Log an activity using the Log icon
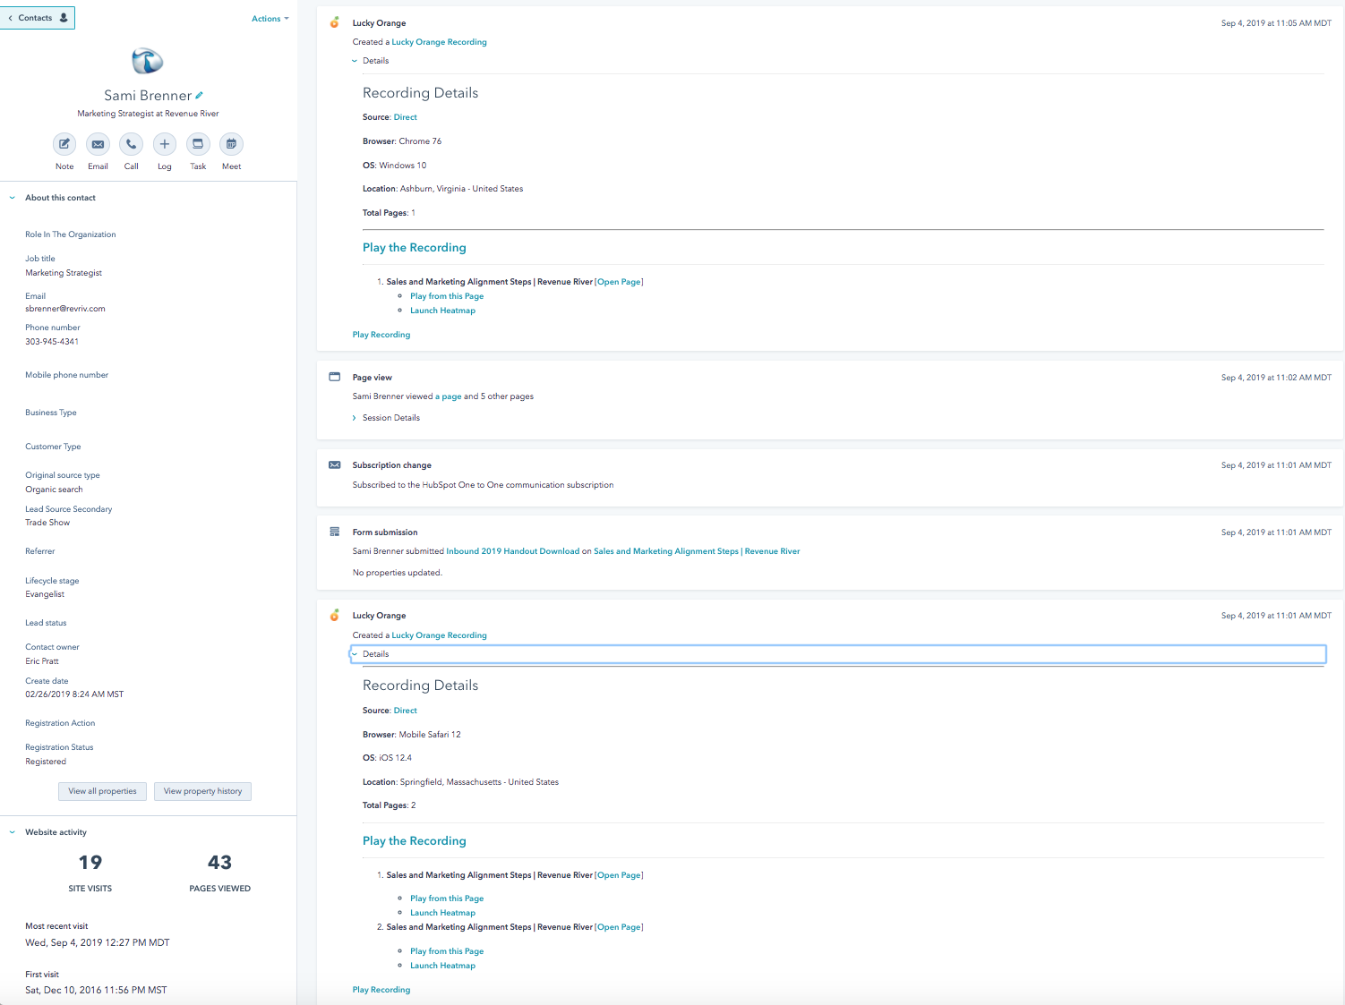Image resolution: width=1345 pixels, height=1005 pixels. 164,144
